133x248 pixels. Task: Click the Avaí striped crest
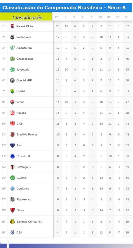pos(12,145)
